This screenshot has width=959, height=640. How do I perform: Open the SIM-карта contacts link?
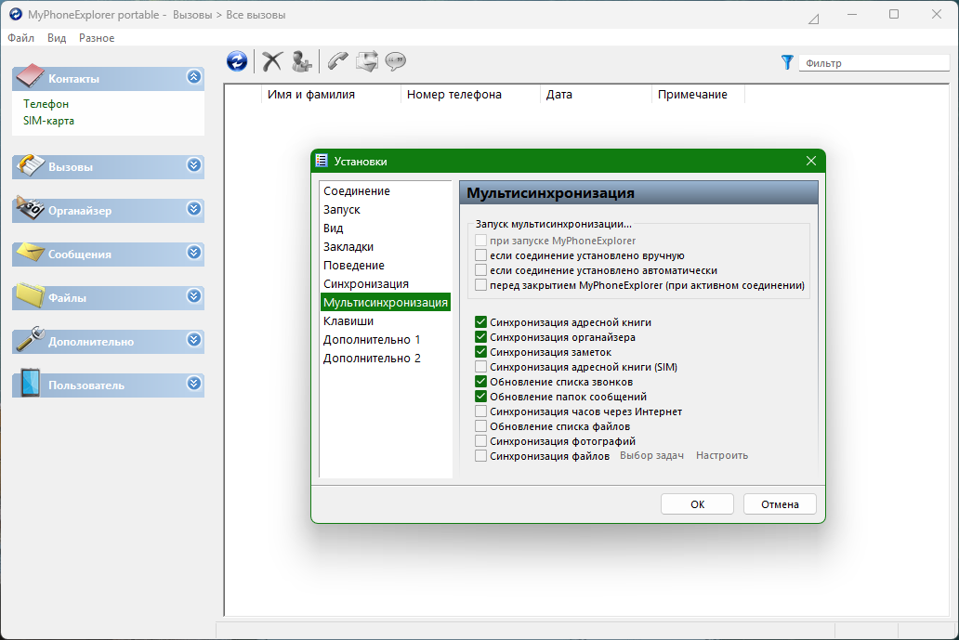coord(49,121)
